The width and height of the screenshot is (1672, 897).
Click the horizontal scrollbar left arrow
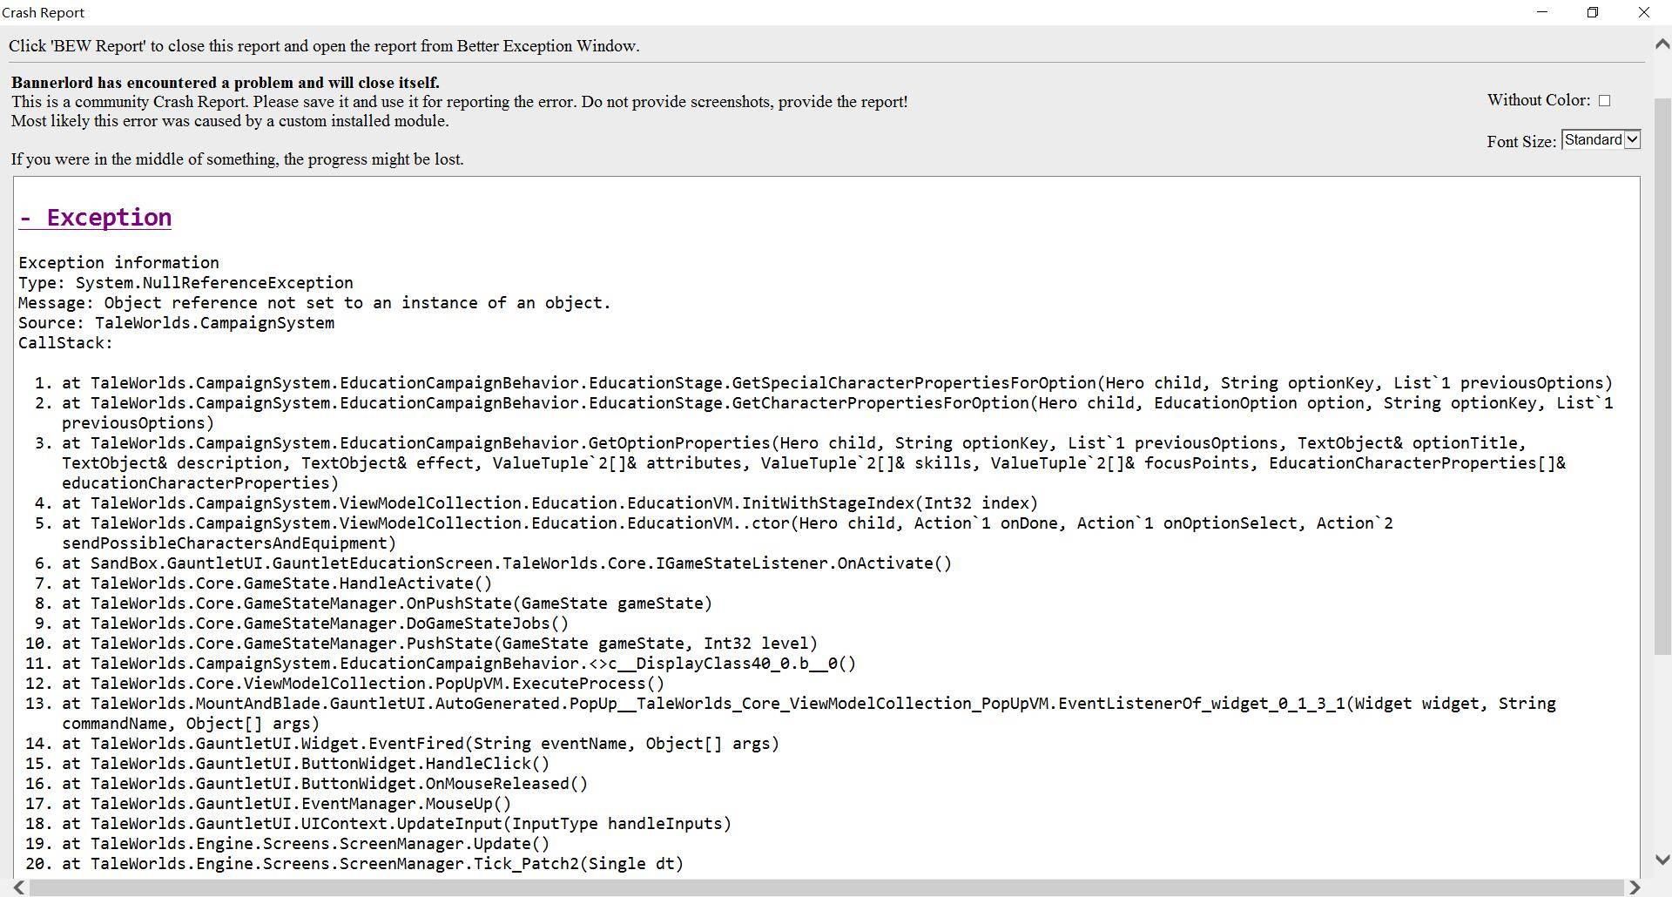click(x=18, y=887)
